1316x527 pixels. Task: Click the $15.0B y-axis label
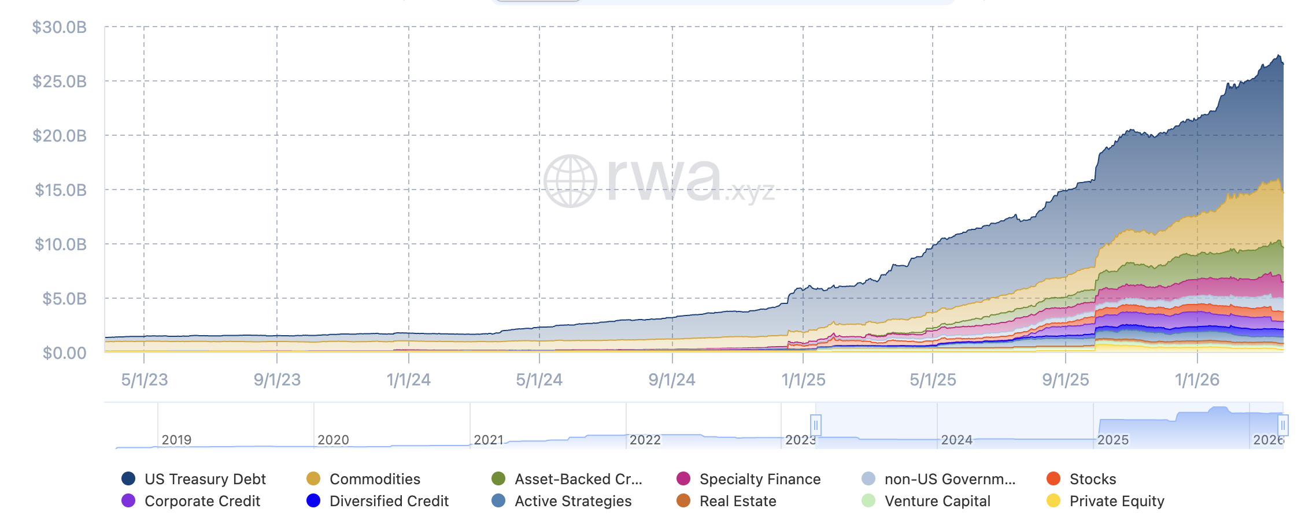(x=61, y=190)
